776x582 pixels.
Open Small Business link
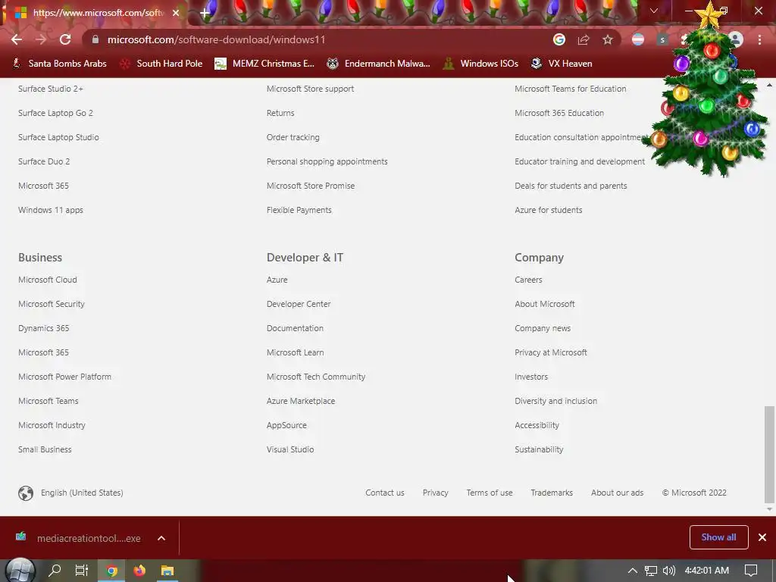coord(45,450)
